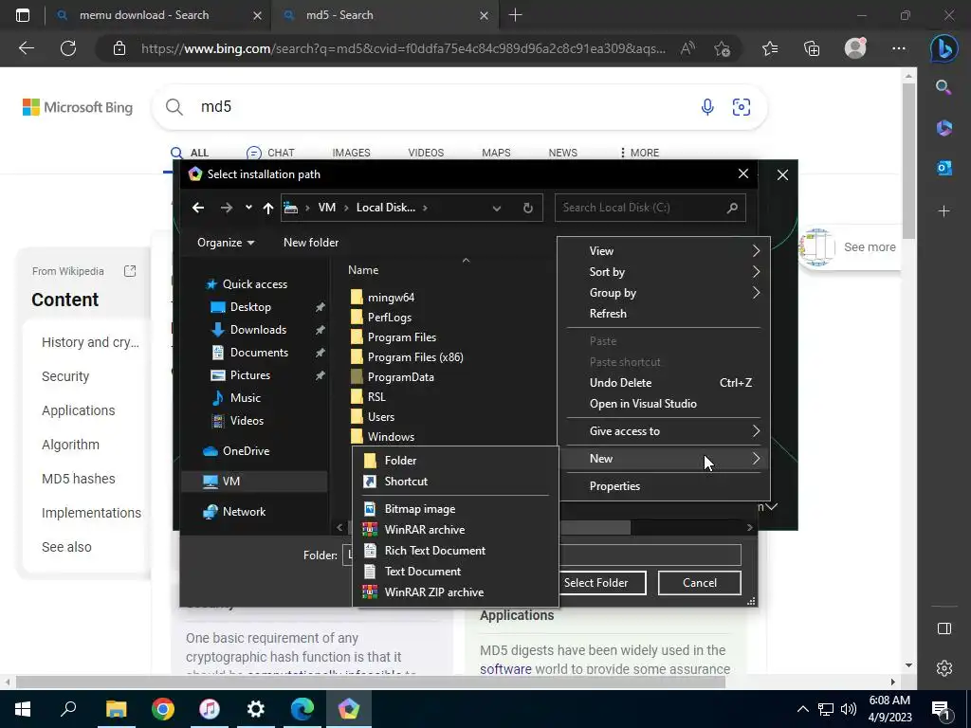This screenshot has width=971, height=728.
Task: Click the Bing visual search camera icon
Action: pos(742,107)
